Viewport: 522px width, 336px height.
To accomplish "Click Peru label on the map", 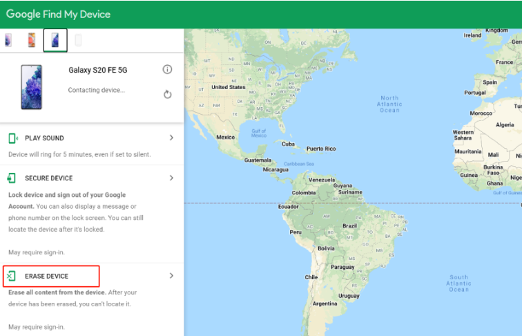I will tap(296, 232).
